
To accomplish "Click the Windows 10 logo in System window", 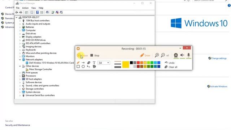I will coord(199,23).
